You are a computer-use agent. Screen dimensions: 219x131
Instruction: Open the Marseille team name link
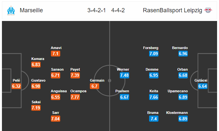coord(31,10)
